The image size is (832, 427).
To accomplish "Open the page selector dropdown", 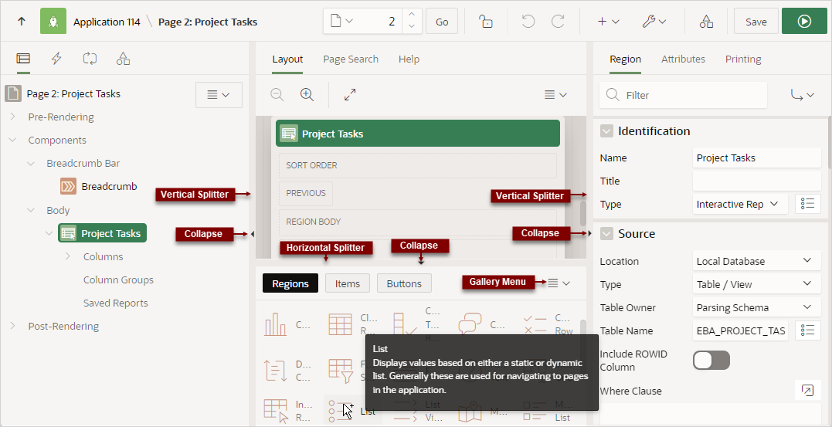I will pyautogui.click(x=341, y=21).
